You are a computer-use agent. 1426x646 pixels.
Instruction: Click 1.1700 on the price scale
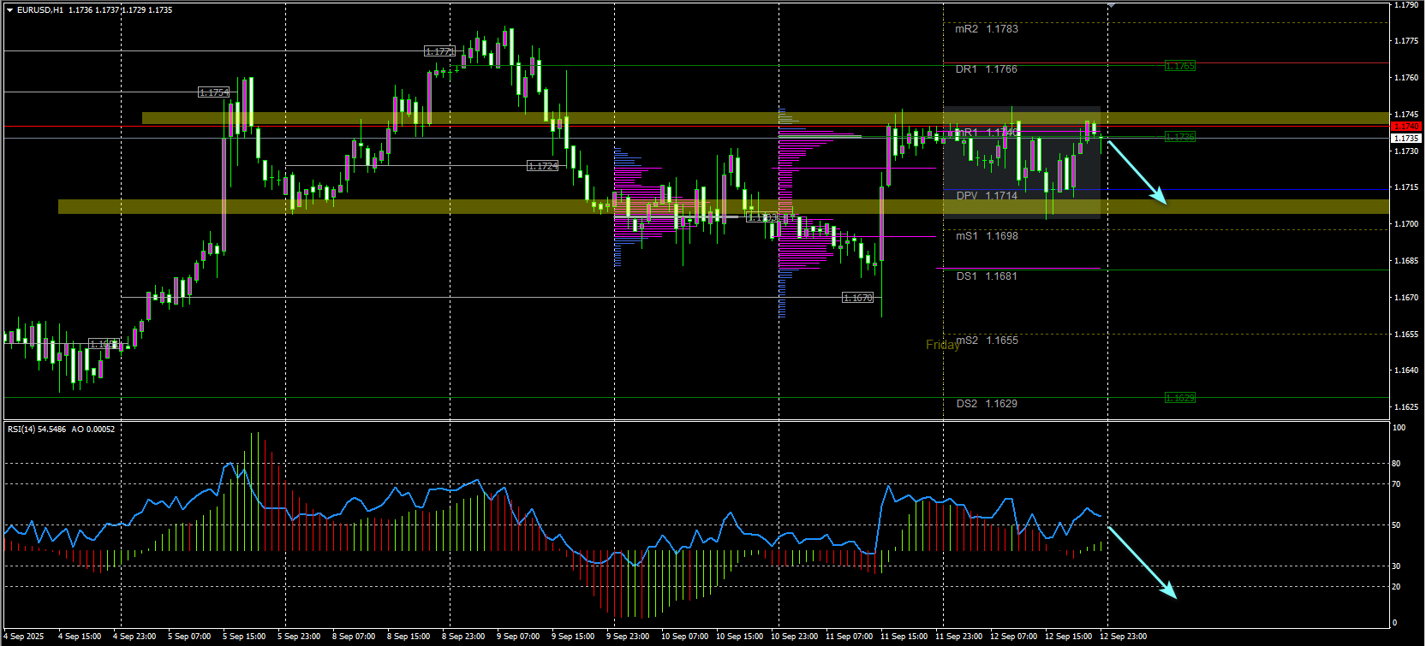(1405, 224)
